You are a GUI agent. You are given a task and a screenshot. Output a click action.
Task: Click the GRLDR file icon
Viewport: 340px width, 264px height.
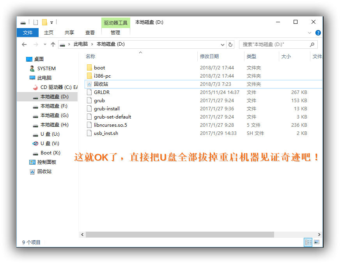click(x=89, y=92)
